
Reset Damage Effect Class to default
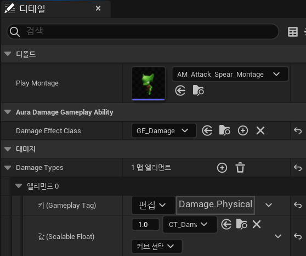pos(298,130)
